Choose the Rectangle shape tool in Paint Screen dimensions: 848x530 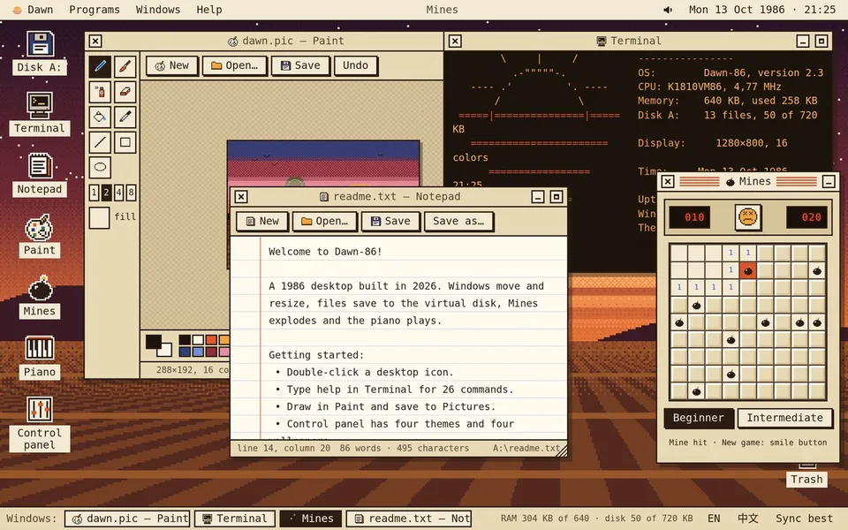point(125,142)
